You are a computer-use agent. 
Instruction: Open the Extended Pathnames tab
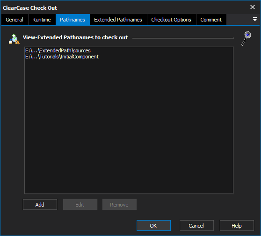point(118,20)
